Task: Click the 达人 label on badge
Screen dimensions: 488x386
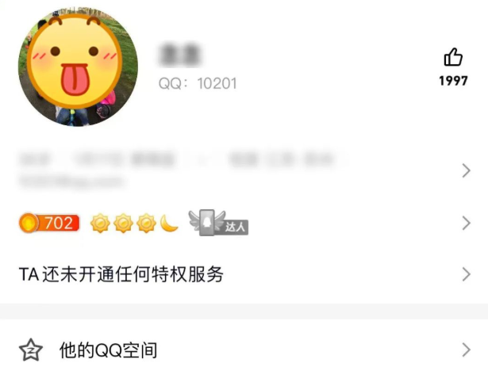Action: tap(235, 227)
